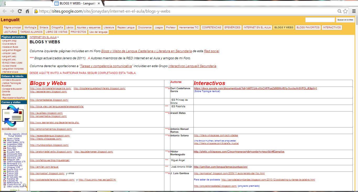Go to the Diccionarios tab
Screen dimensions: 358x192
point(145,27)
